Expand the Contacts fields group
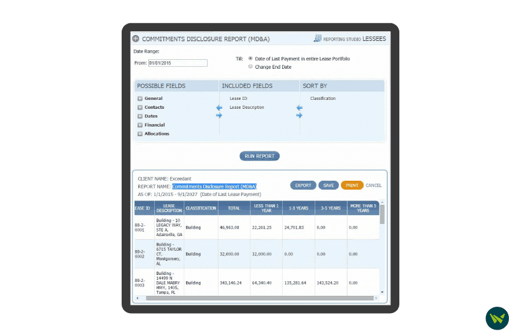 [140, 108]
